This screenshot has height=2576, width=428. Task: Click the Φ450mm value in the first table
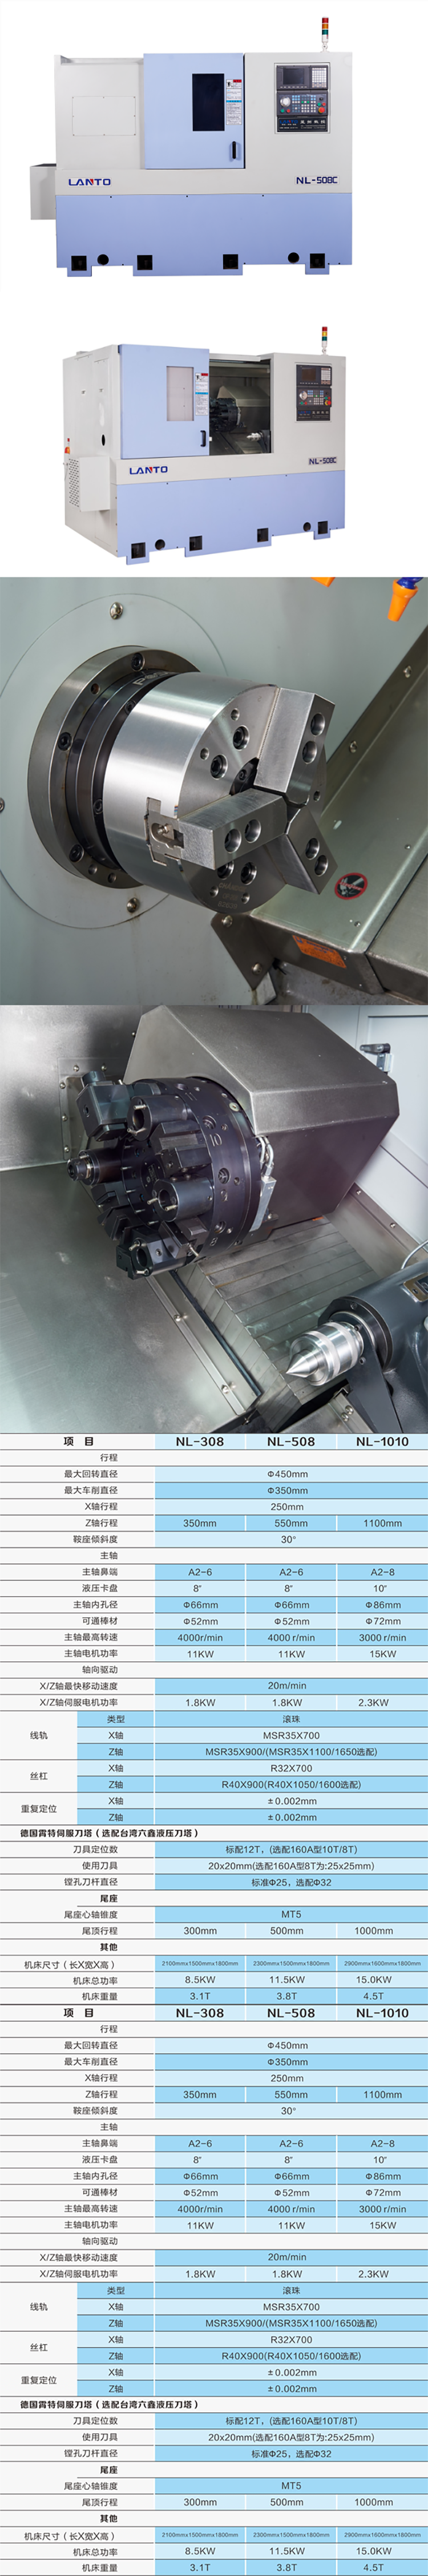[287, 1474]
